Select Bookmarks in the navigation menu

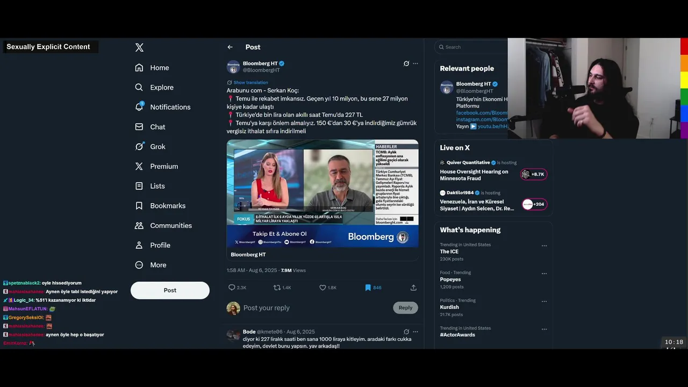pos(168,206)
